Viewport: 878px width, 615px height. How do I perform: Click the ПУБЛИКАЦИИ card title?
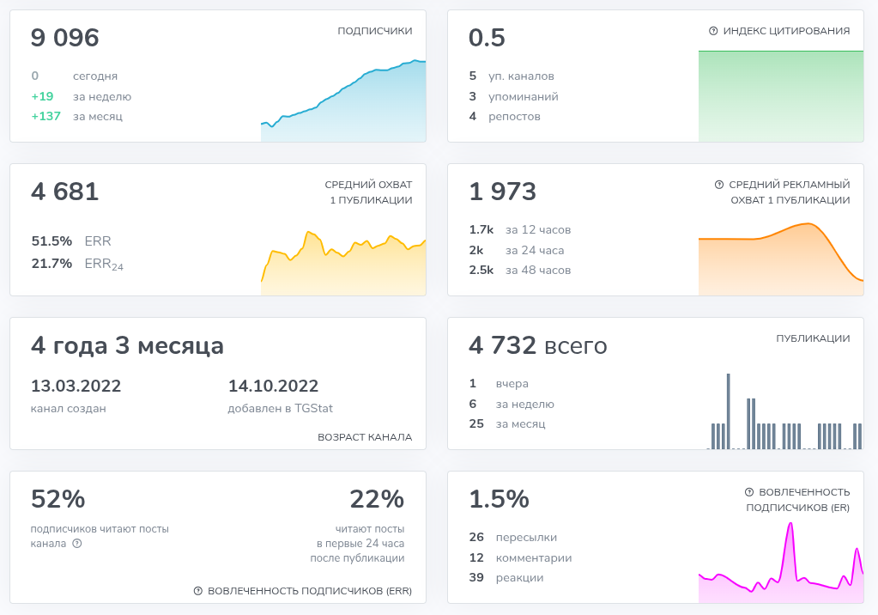click(x=813, y=338)
